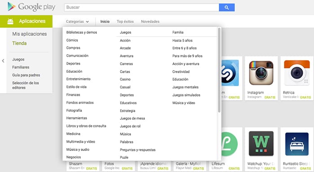
Task: Select the Música y audio category
Action: point(78,150)
